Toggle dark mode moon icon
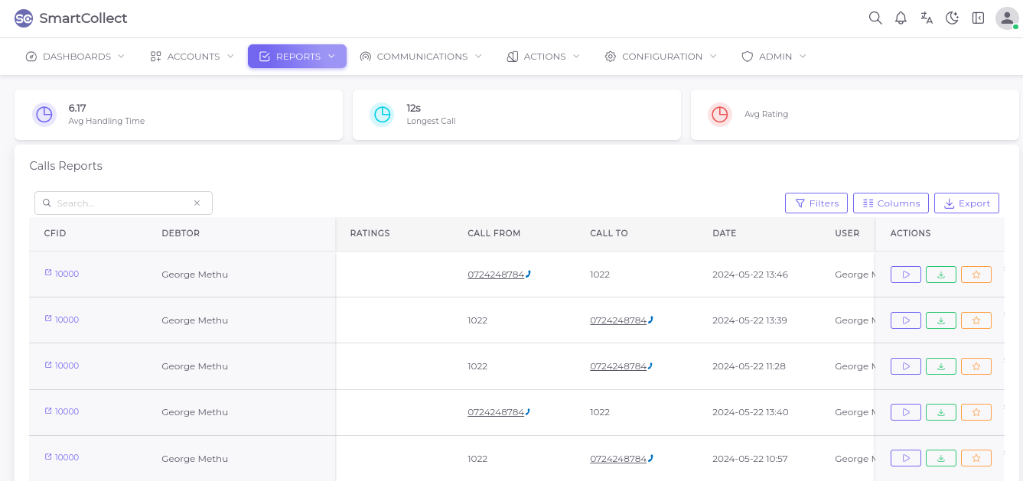Screen dimensions: 1023x481 pyautogui.click(x=953, y=18)
